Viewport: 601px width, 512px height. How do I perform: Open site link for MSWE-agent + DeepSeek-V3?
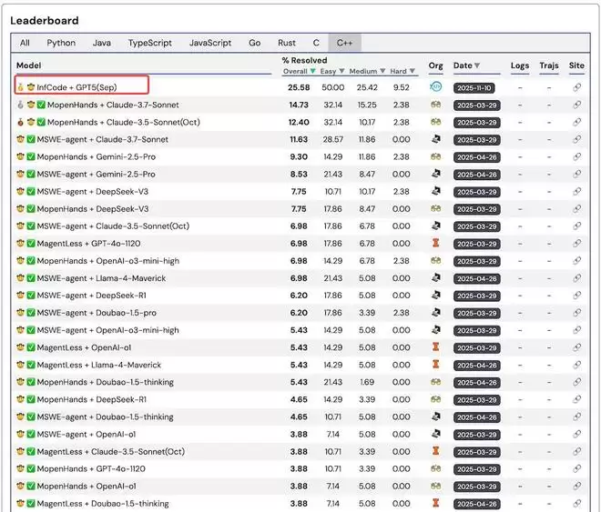[x=576, y=192]
